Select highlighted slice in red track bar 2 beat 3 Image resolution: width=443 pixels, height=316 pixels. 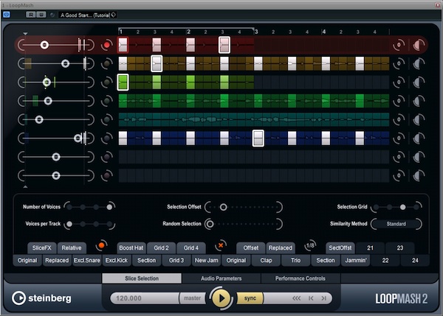tap(224, 45)
